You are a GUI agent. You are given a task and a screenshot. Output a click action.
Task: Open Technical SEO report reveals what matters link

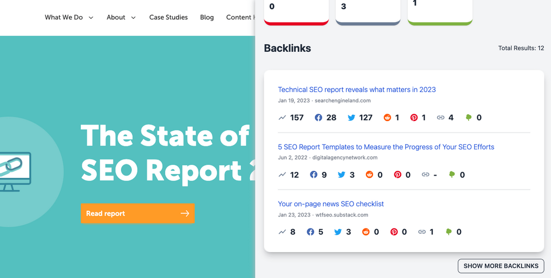357,89
